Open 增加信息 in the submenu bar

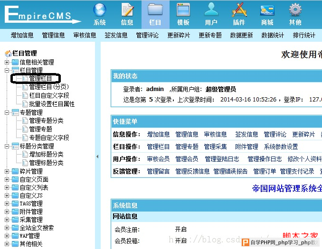[22, 35]
